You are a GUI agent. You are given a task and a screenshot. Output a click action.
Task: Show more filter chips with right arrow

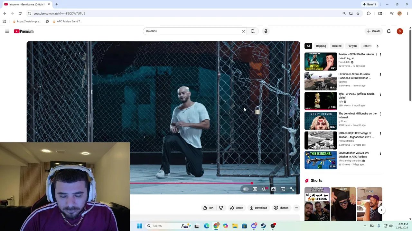(x=378, y=46)
